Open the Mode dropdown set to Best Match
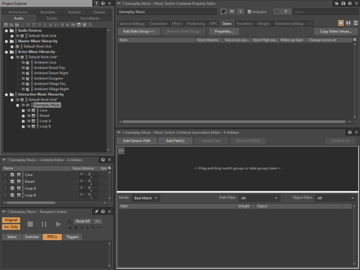The height and width of the screenshot is (270, 360). (x=146, y=198)
